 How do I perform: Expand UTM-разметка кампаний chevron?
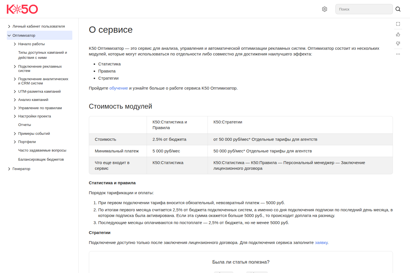point(15,92)
